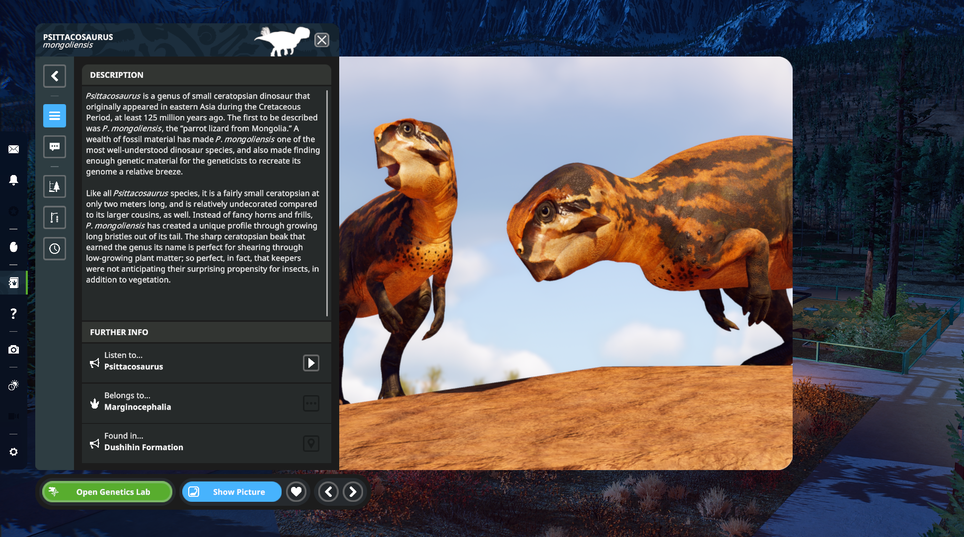The image size is (964, 537).
Task: Open the help question mark icon
Action: 13,313
